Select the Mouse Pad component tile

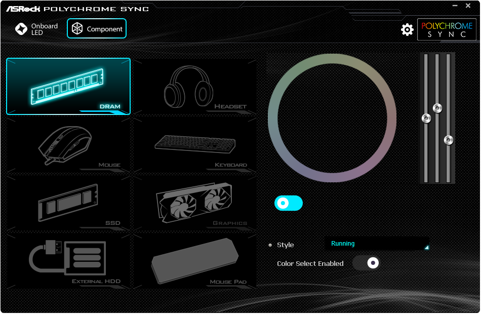(x=195, y=262)
